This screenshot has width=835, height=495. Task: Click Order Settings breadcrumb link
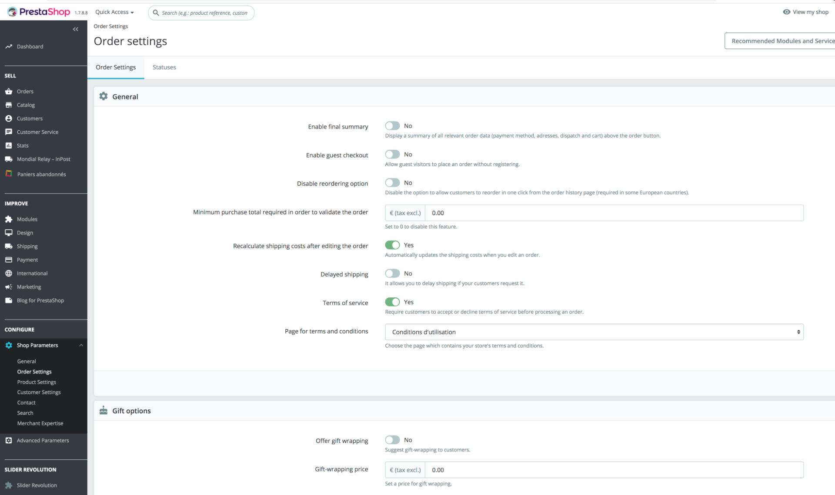[x=111, y=26]
